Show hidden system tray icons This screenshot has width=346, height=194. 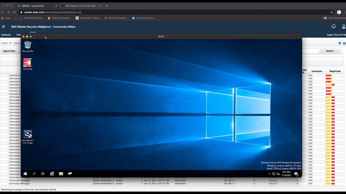[x=270, y=174]
